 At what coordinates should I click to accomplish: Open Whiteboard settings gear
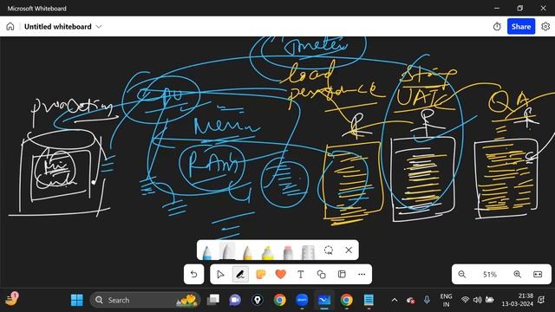pyautogui.click(x=545, y=27)
